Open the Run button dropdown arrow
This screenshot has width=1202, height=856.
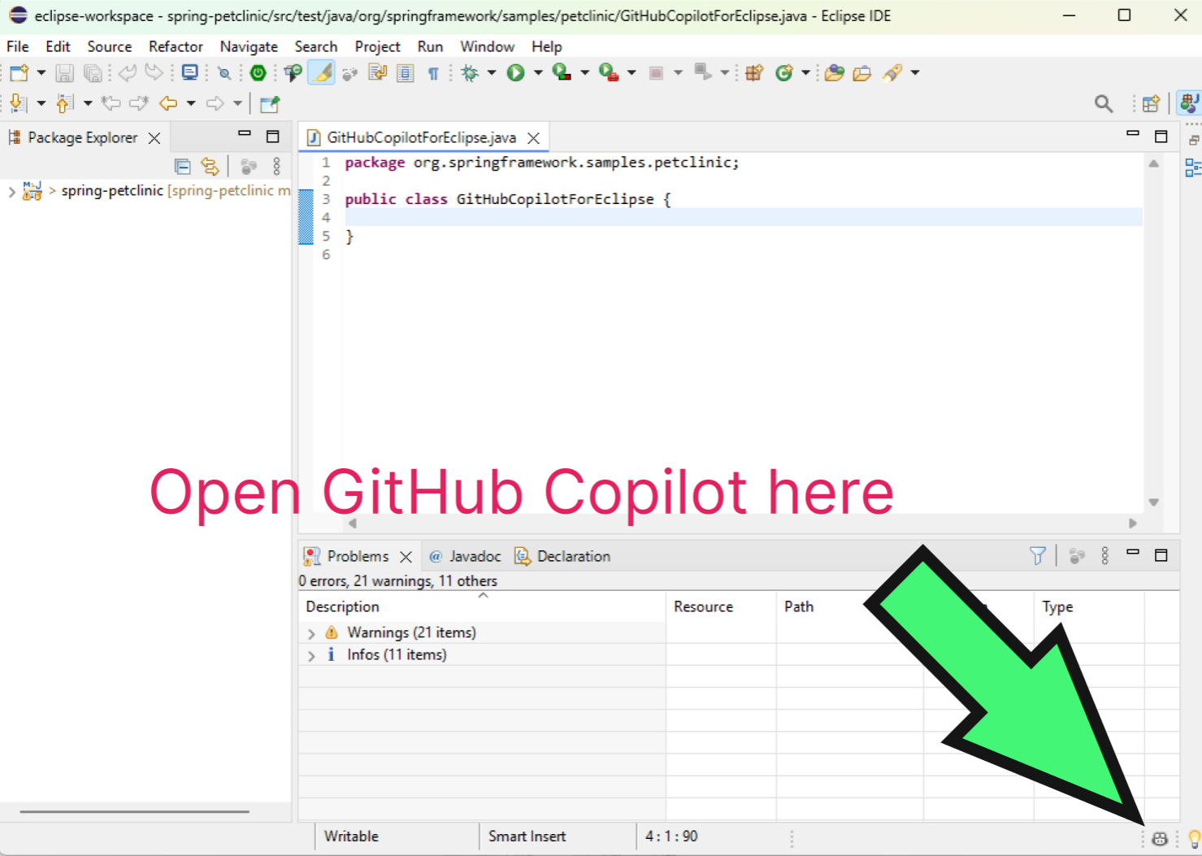(x=536, y=72)
